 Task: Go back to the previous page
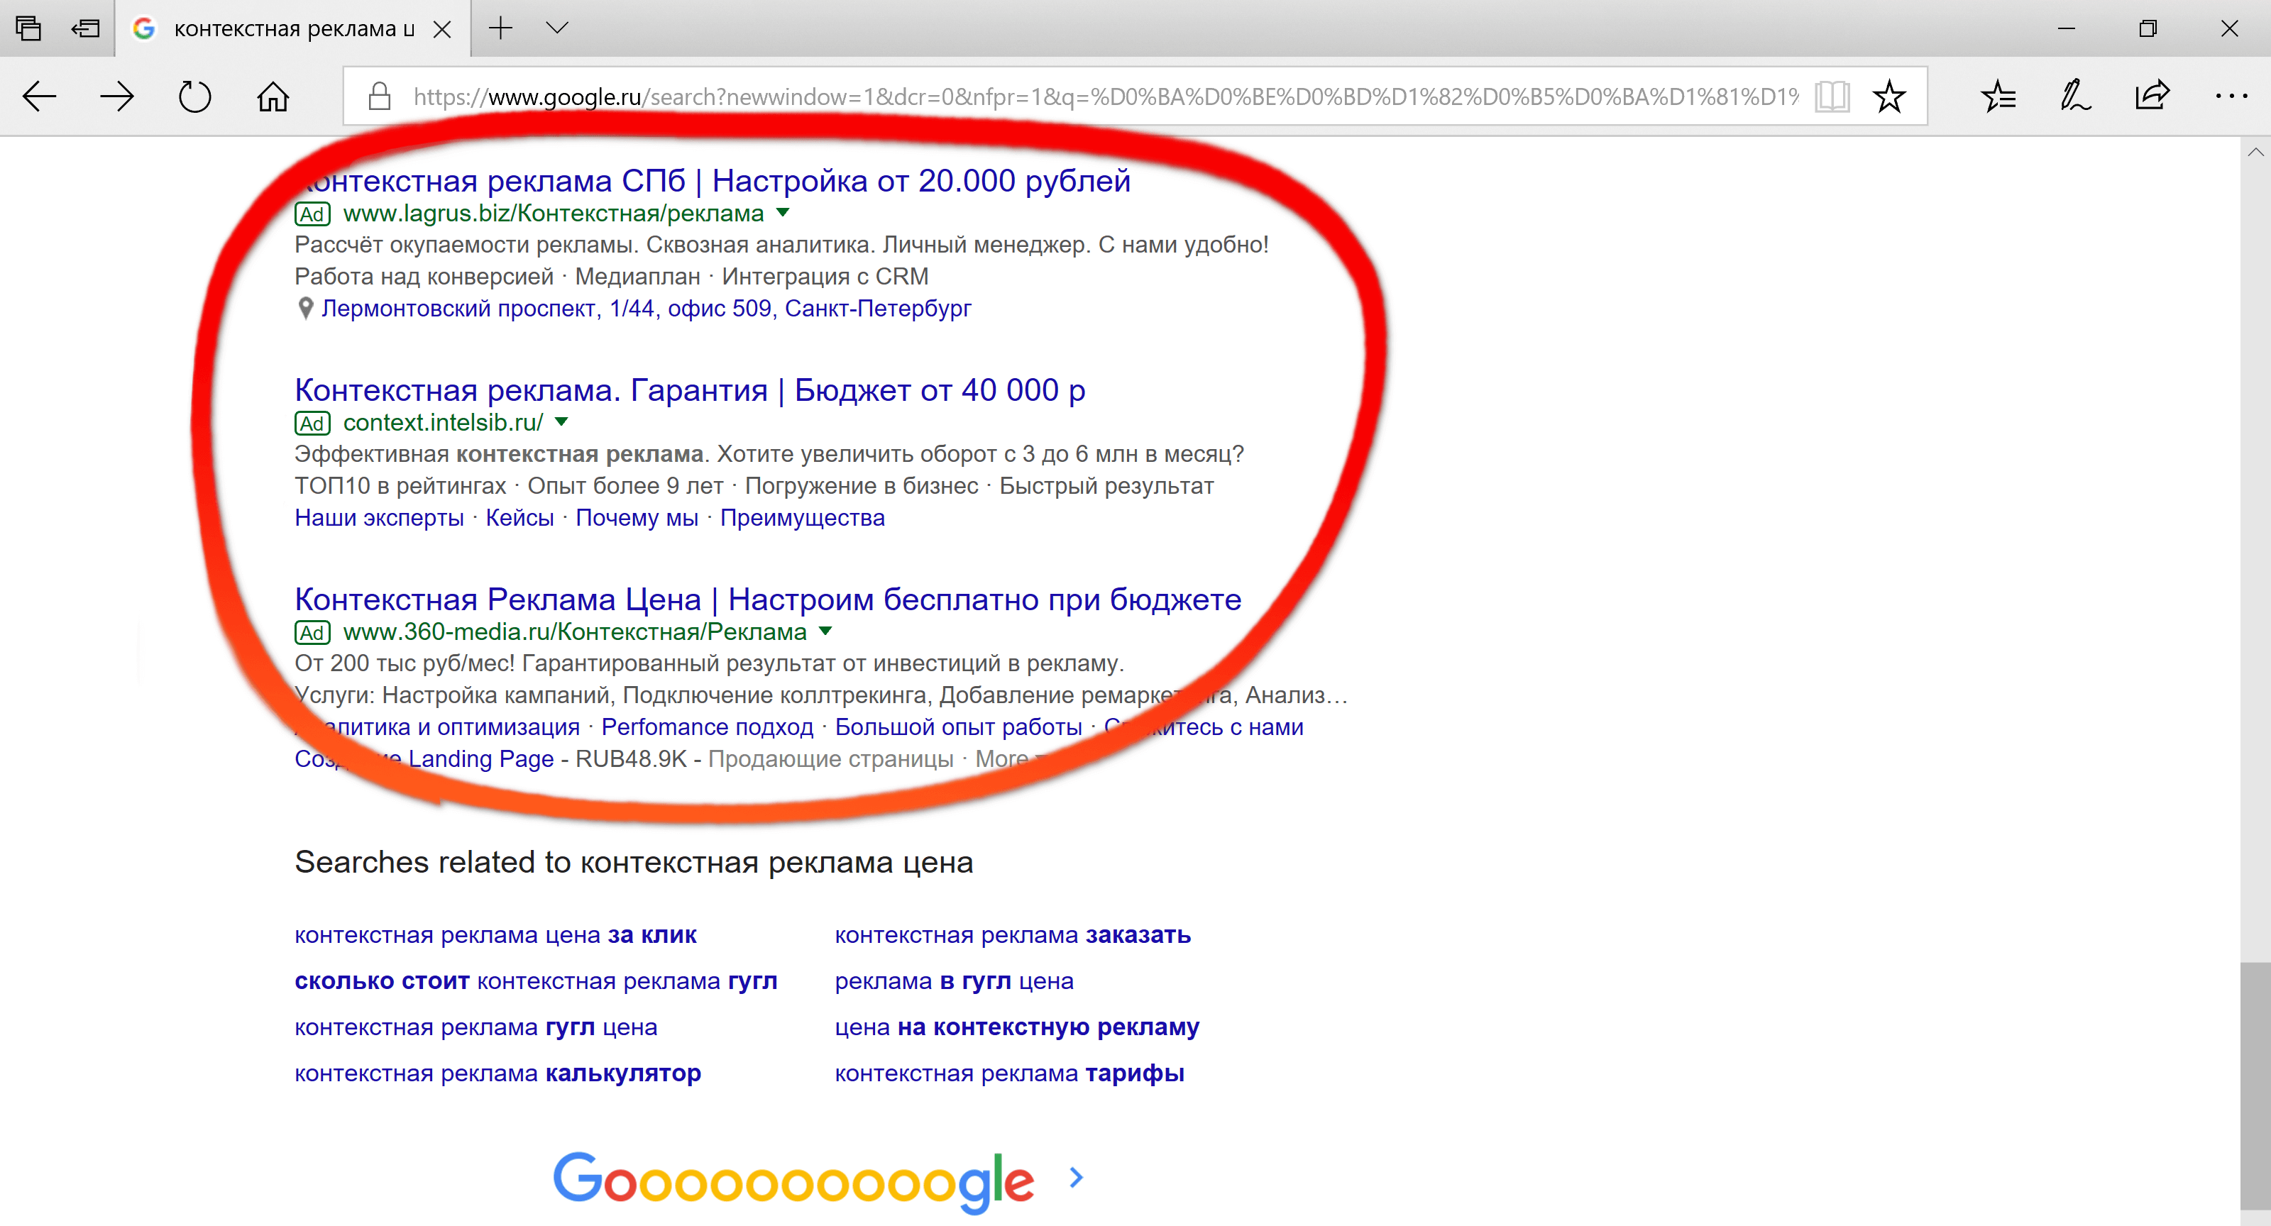click(x=39, y=96)
